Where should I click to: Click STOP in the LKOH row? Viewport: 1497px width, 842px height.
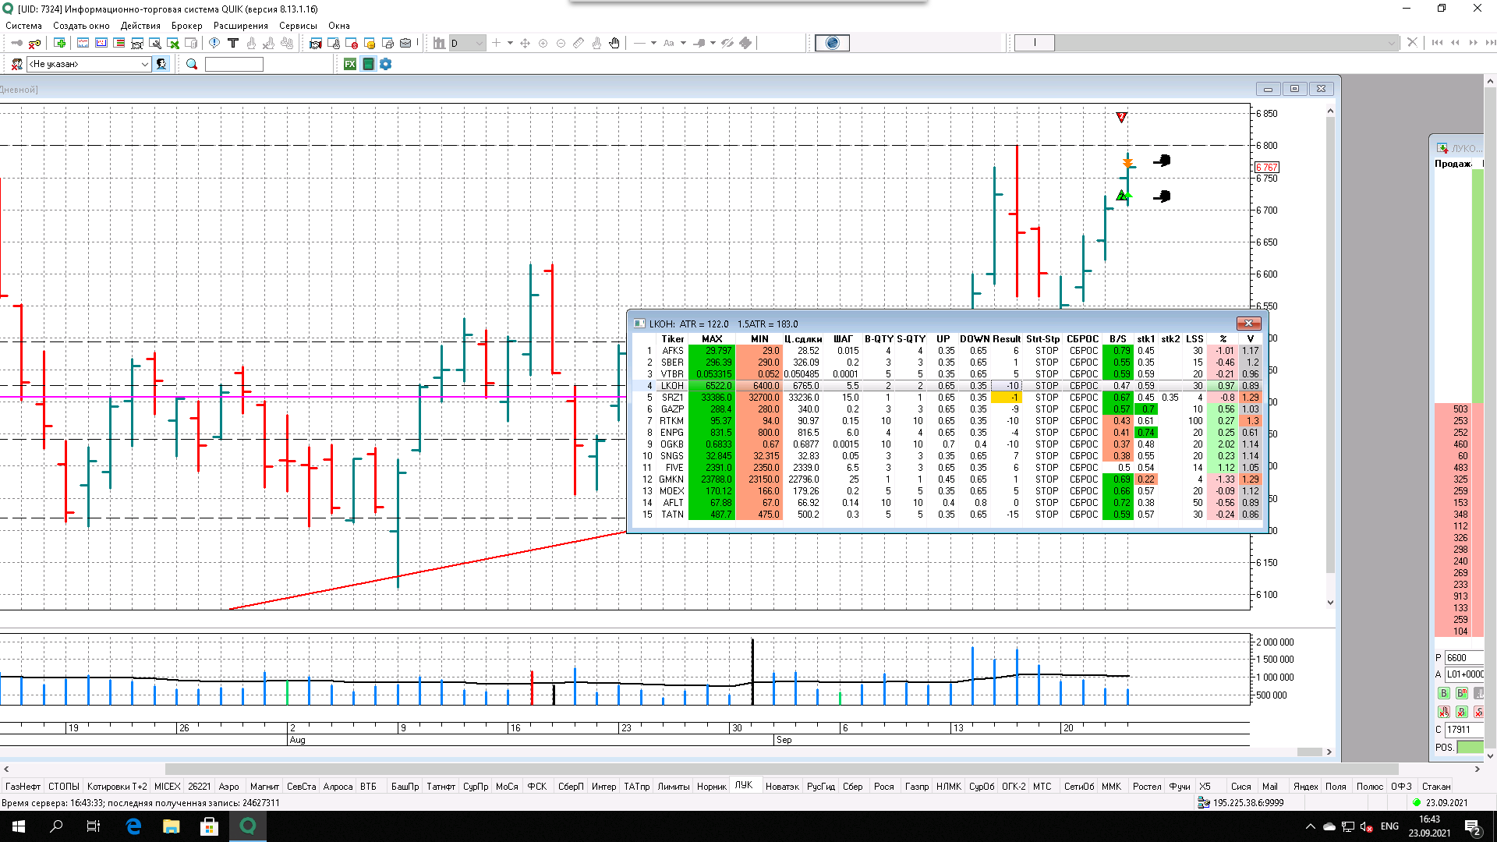(1046, 386)
